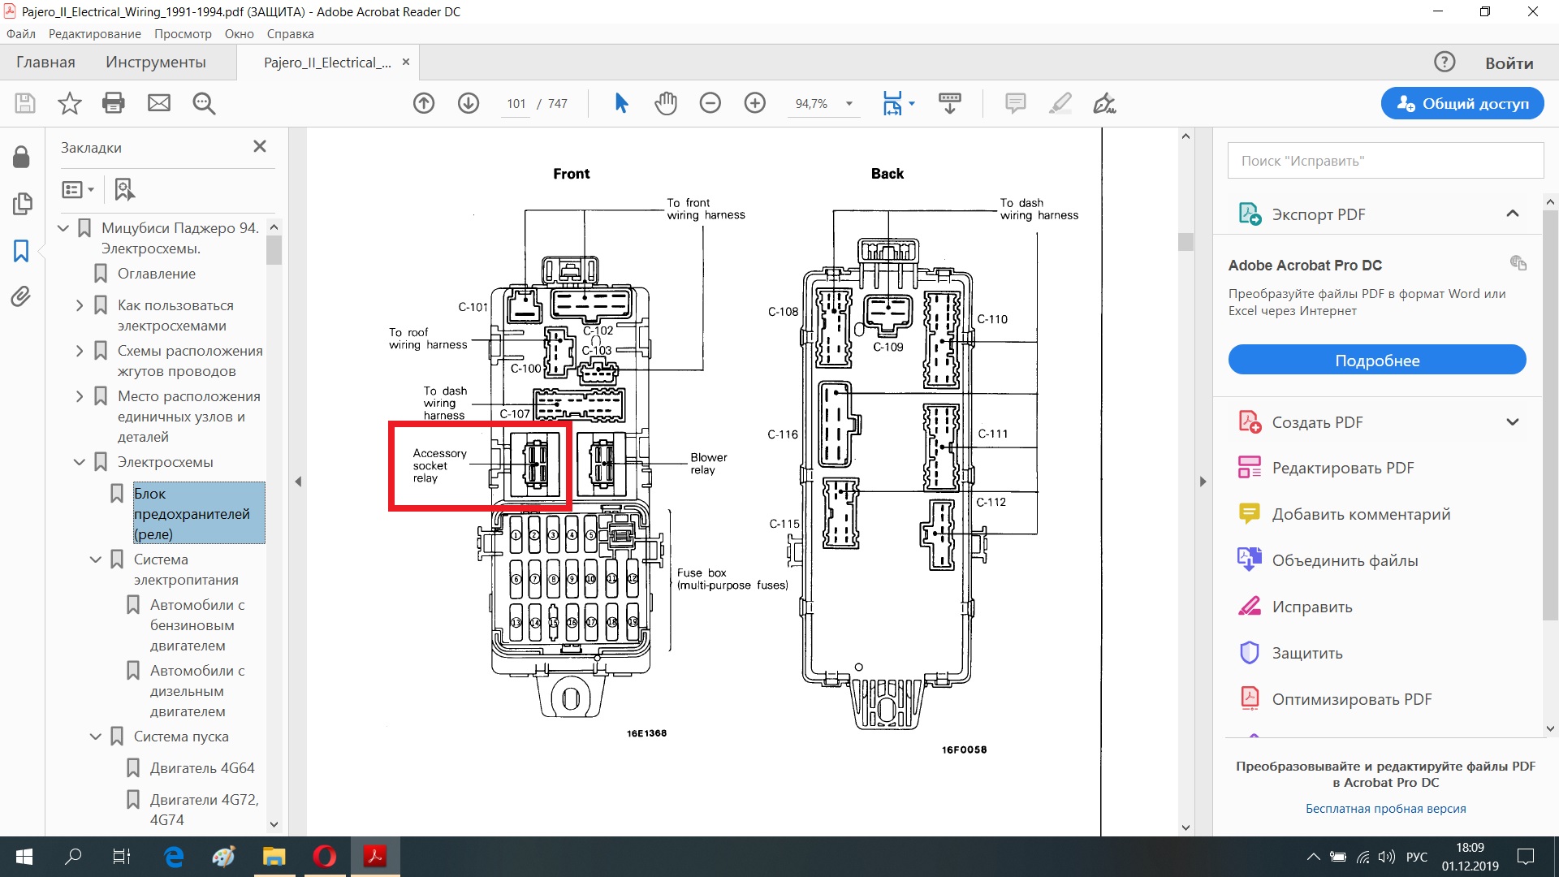
Task: Switch to the Главная tab
Action: (45, 62)
